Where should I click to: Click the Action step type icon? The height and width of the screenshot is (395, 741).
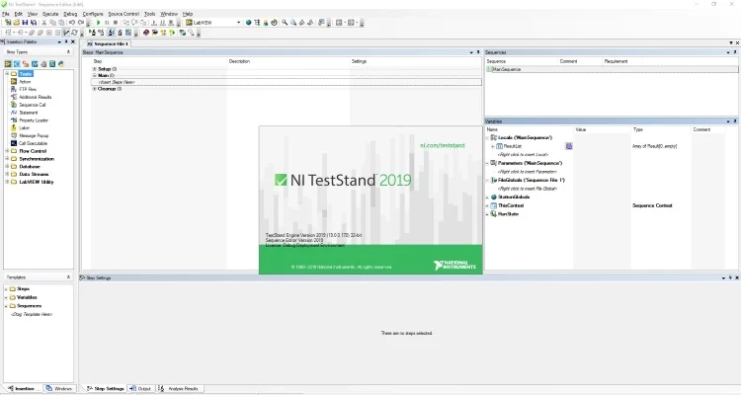(x=13, y=81)
